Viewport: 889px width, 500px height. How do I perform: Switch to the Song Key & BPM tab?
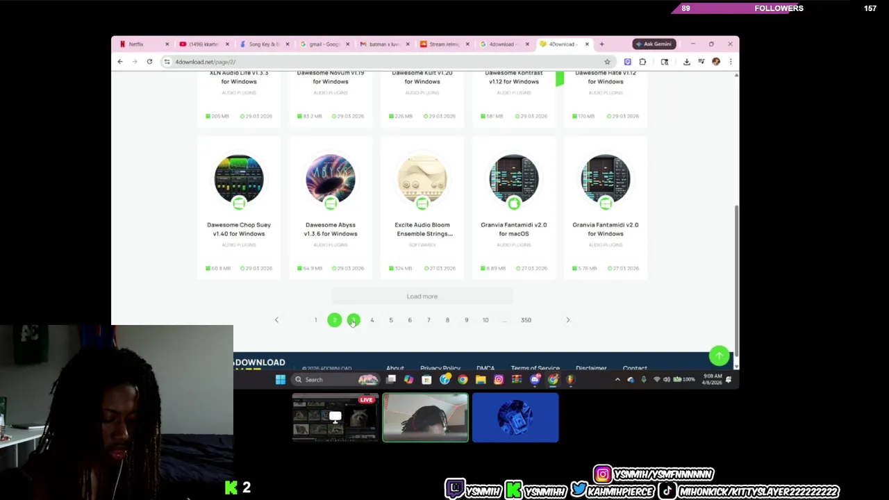(x=264, y=44)
